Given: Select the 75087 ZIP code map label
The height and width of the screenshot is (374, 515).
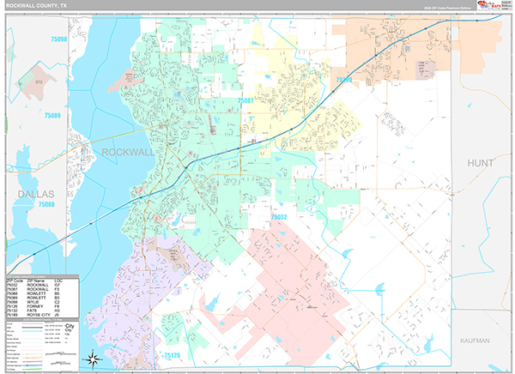Looking at the screenshot, I should pyautogui.click(x=245, y=100).
